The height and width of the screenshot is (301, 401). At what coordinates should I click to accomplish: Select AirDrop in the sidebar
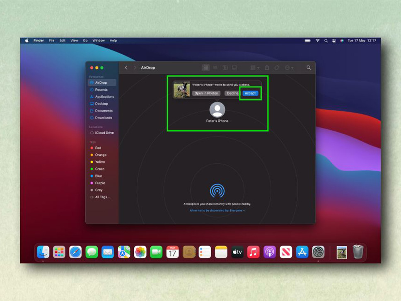tap(102, 83)
